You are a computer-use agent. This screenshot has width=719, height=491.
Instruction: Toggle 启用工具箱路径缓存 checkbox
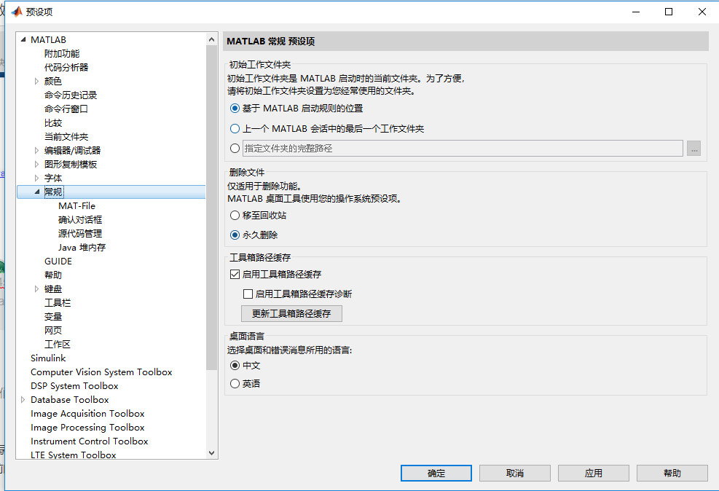(x=235, y=275)
